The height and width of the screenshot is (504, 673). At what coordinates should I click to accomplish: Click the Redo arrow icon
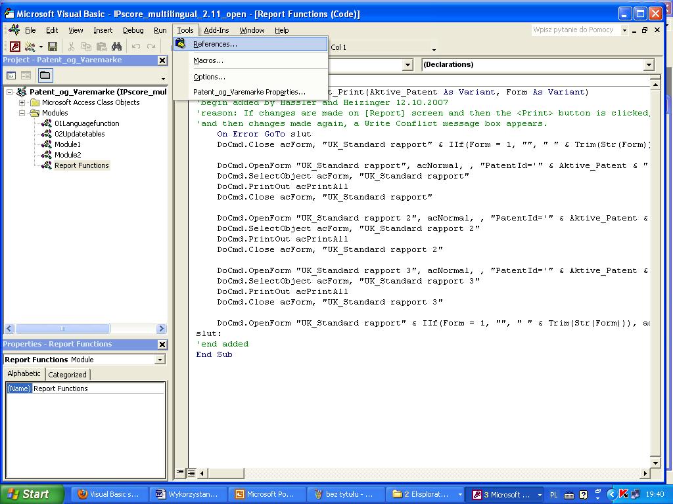tap(151, 47)
